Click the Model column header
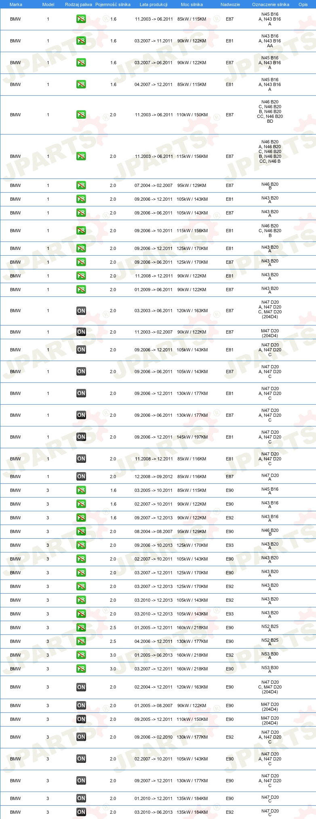Image resolution: width=316 pixels, height=819 pixels. (48, 4)
